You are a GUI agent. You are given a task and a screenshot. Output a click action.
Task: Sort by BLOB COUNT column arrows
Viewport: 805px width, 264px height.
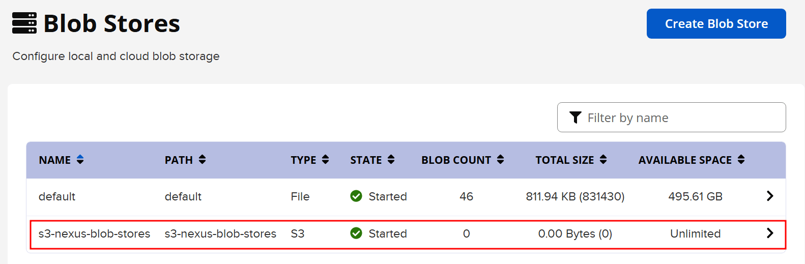coord(500,160)
